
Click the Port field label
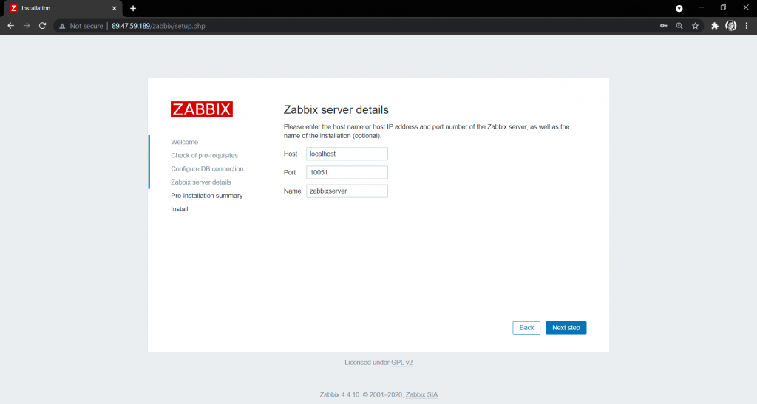290,172
